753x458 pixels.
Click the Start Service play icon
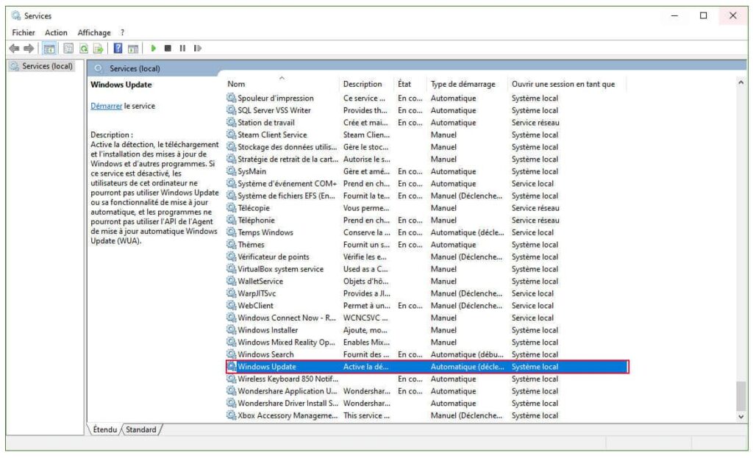154,49
